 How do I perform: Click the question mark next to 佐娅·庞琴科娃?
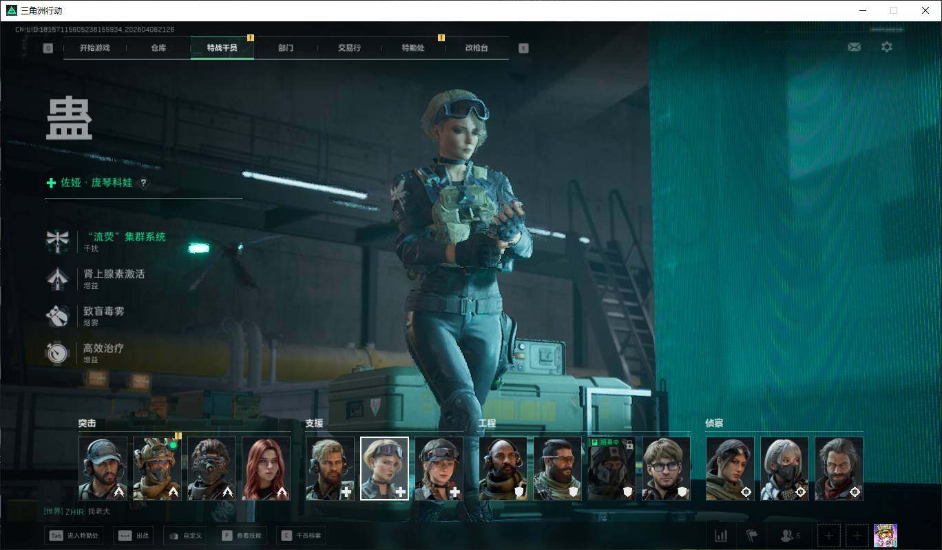(143, 183)
